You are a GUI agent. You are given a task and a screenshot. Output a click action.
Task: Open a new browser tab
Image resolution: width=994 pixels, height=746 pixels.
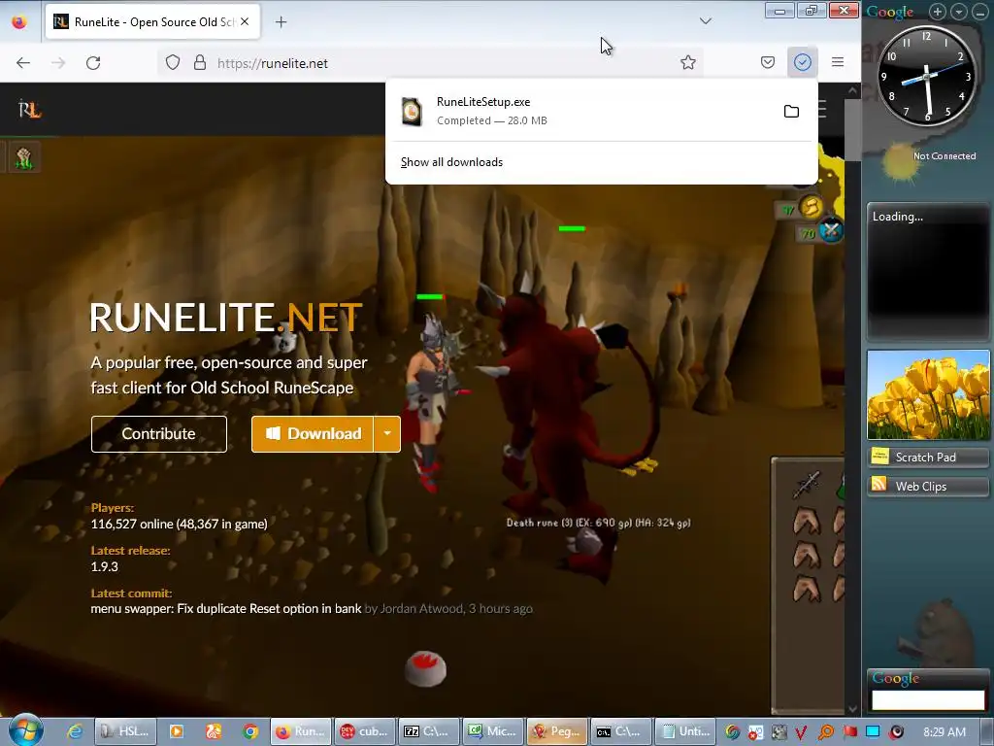click(281, 22)
